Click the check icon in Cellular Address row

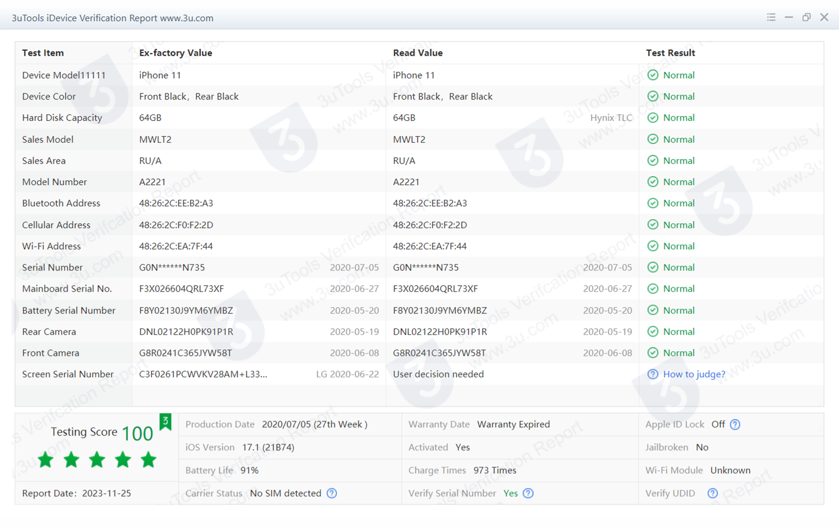click(x=652, y=225)
